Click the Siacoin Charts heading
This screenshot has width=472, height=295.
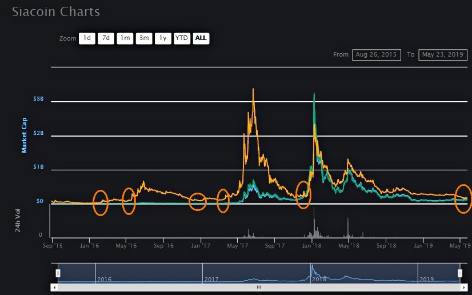(x=56, y=12)
